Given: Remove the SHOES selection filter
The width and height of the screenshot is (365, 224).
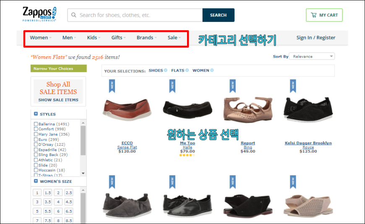Looking at the screenshot, I should coord(165,70).
